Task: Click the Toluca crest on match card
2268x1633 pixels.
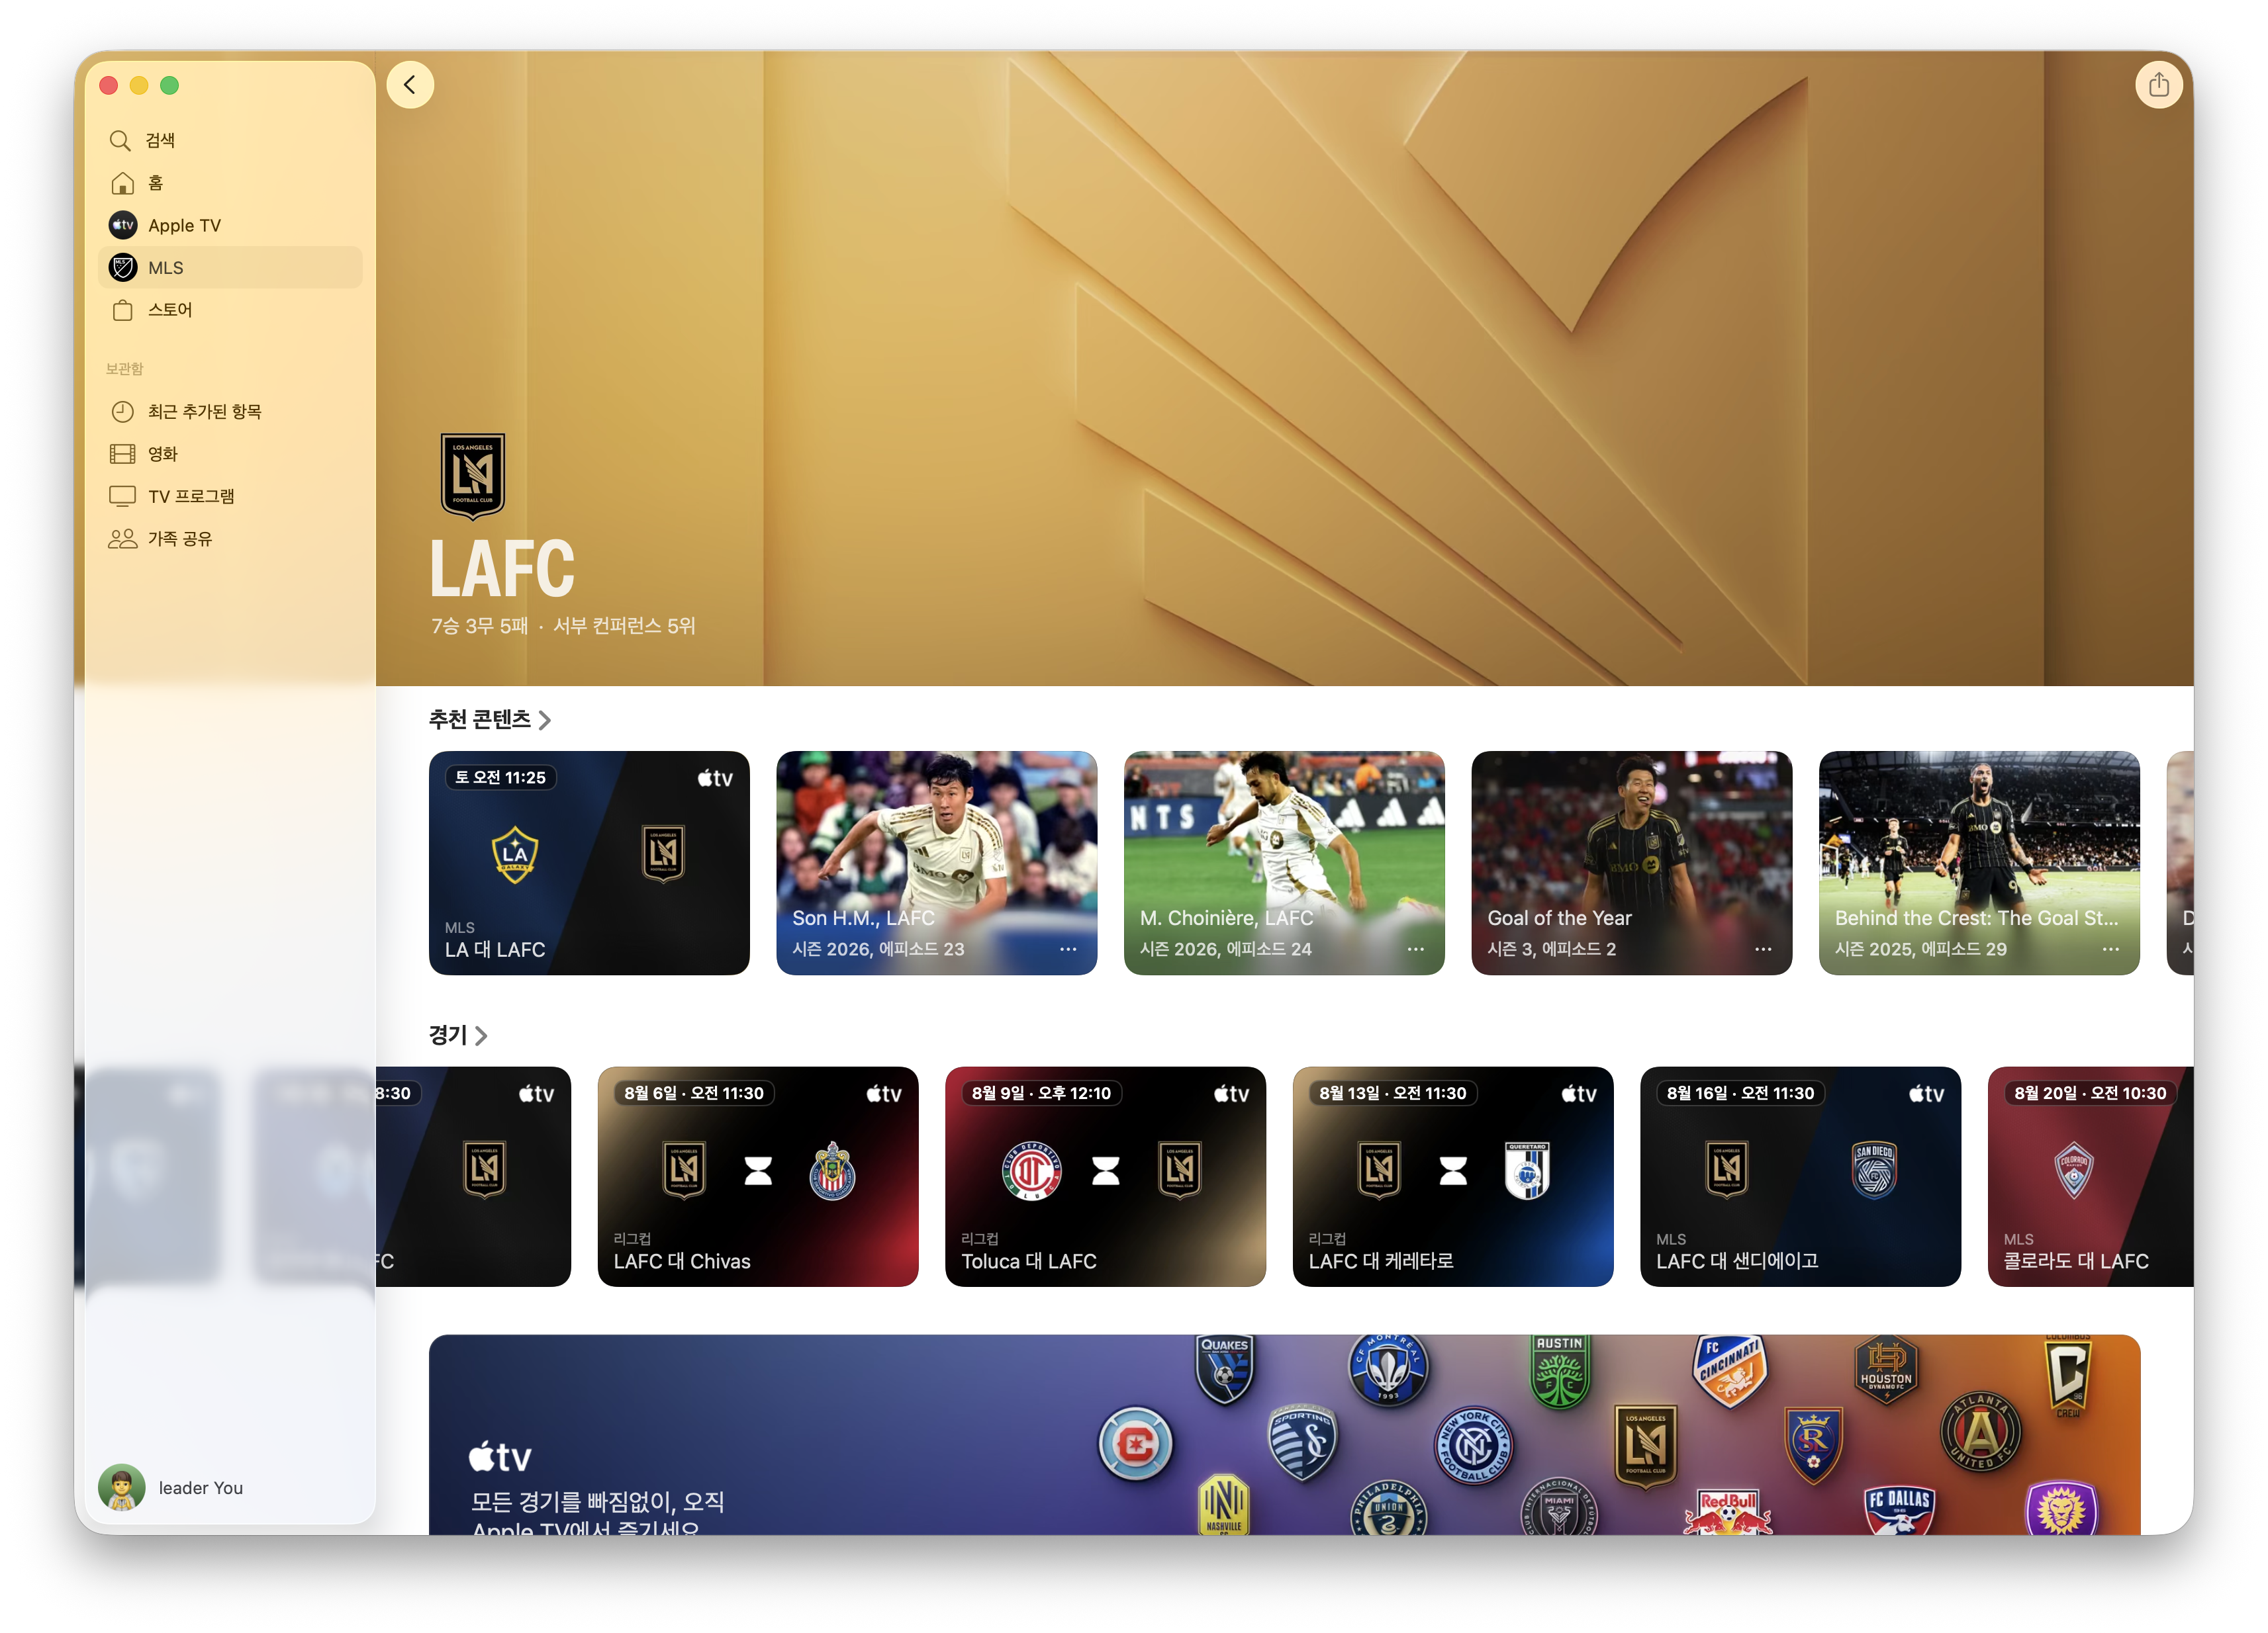Action: pyautogui.click(x=1032, y=1170)
